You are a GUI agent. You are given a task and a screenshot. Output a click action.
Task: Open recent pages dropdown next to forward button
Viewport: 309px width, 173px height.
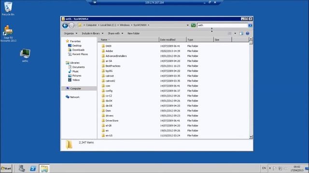click(x=76, y=25)
